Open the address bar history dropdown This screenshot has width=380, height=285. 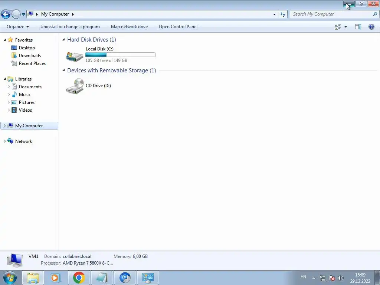274,14
